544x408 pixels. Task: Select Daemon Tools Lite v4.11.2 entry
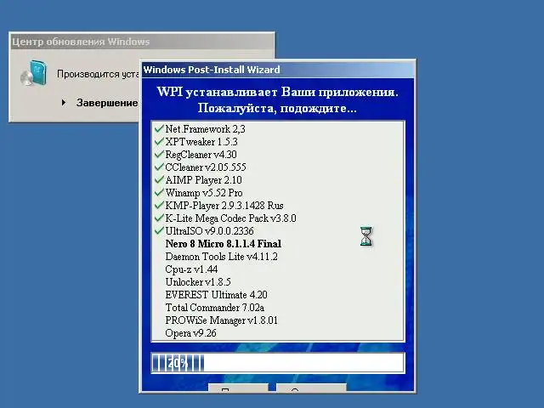coord(221,257)
